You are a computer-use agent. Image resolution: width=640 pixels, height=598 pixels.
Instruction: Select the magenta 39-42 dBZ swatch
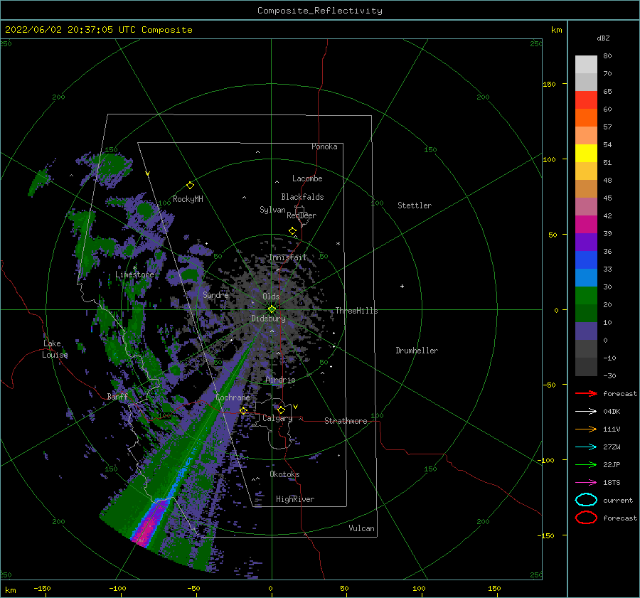click(x=586, y=225)
